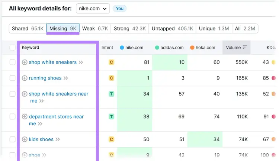Expand double-chevron after shop white sneakers near me

click(x=41, y=101)
